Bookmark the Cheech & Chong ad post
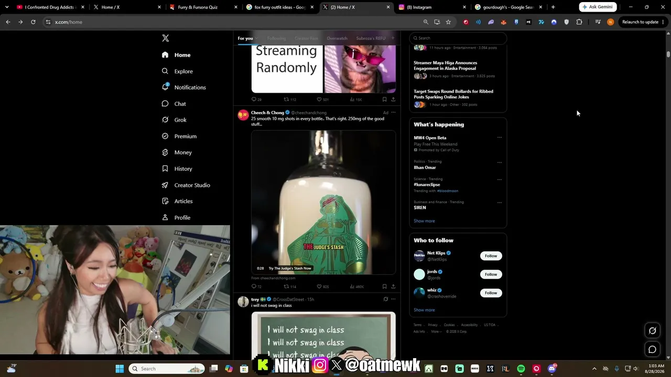 (x=384, y=286)
